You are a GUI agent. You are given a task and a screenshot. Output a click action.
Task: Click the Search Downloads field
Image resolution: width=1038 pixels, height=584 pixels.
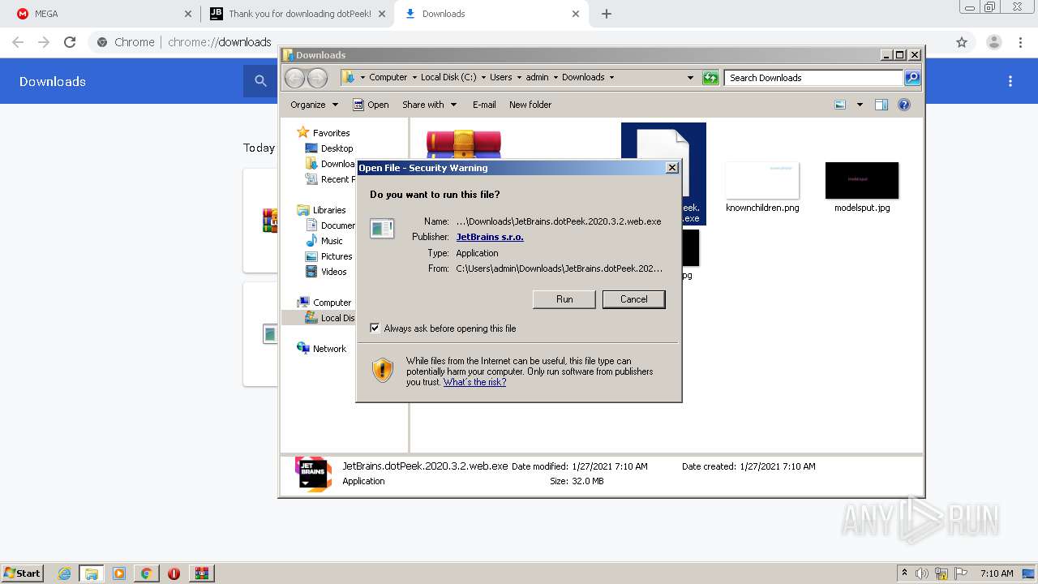813,78
